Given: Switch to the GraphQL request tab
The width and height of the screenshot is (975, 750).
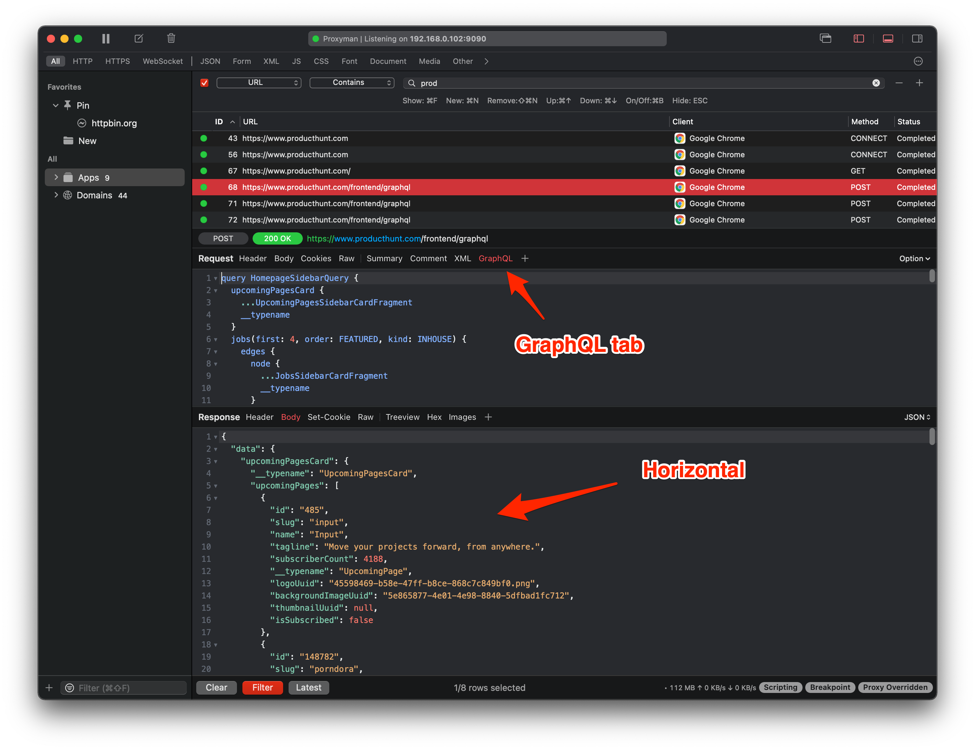Looking at the screenshot, I should click(x=495, y=258).
